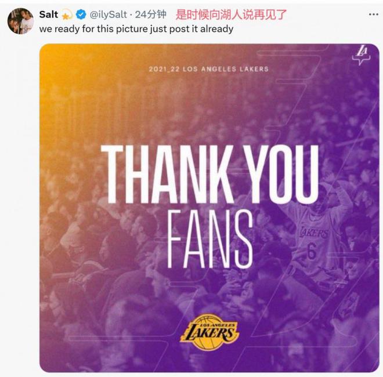Click the blue verified badge icon

81,14
